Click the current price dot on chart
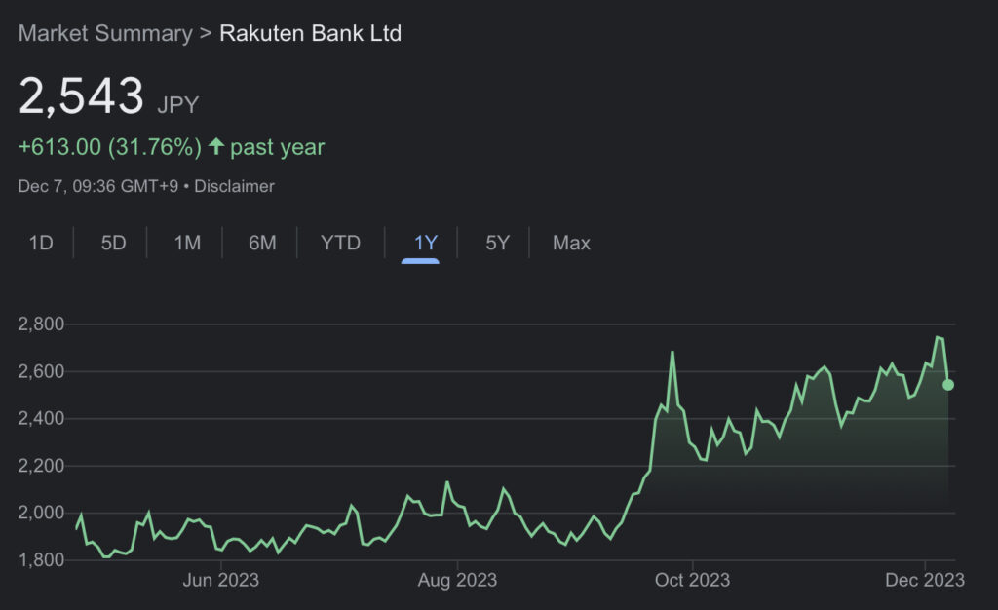 (948, 385)
